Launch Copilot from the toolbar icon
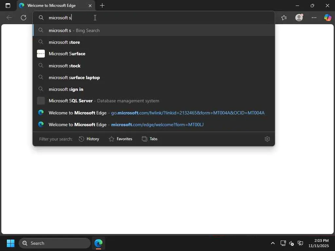This screenshot has height=251, width=335. point(327,18)
